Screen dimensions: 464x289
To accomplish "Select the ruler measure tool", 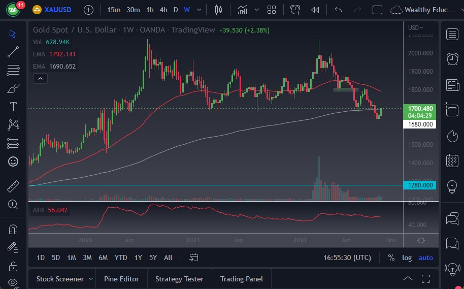I will (x=13, y=186).
